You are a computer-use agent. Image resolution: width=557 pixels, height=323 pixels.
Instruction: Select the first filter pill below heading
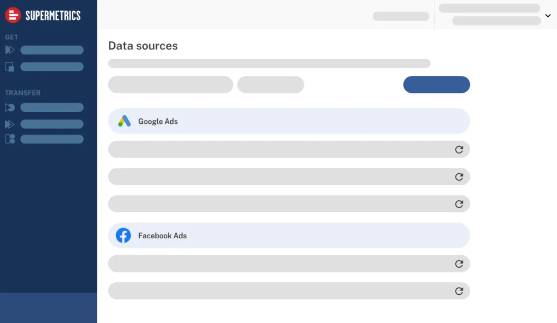[x=170, y=85]
